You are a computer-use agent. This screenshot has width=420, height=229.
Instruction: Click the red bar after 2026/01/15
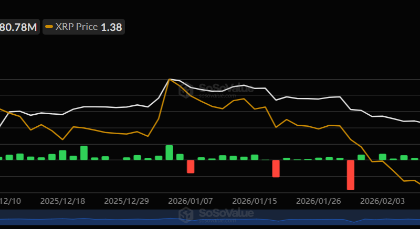coord(276,168)
